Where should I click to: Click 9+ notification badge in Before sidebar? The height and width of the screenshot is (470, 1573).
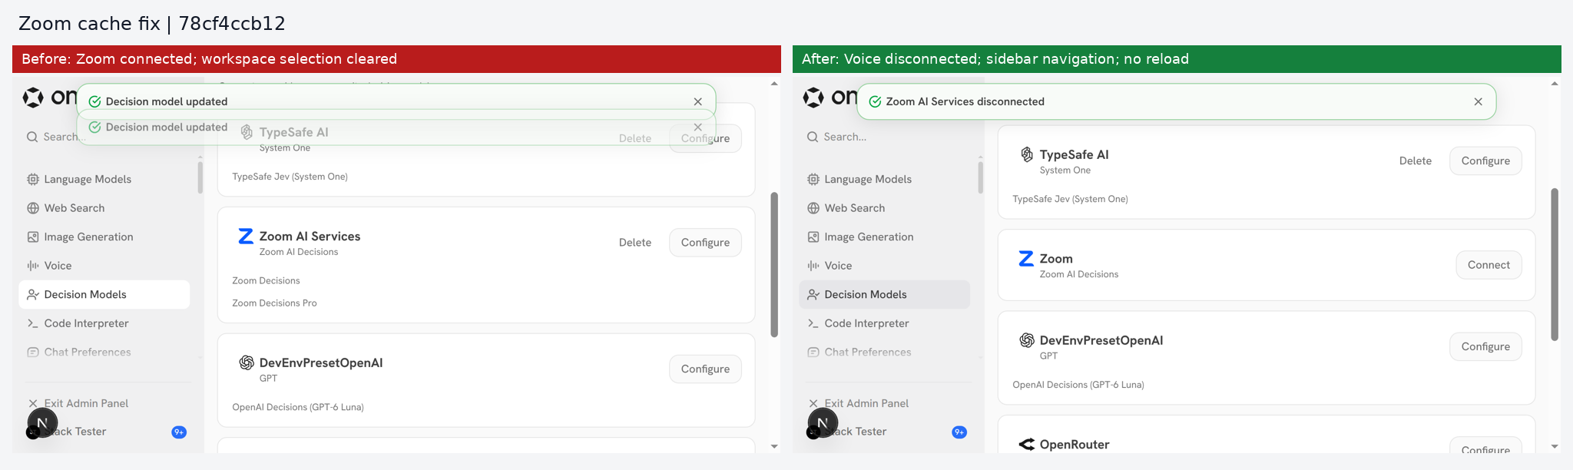[x=179, y=432]
